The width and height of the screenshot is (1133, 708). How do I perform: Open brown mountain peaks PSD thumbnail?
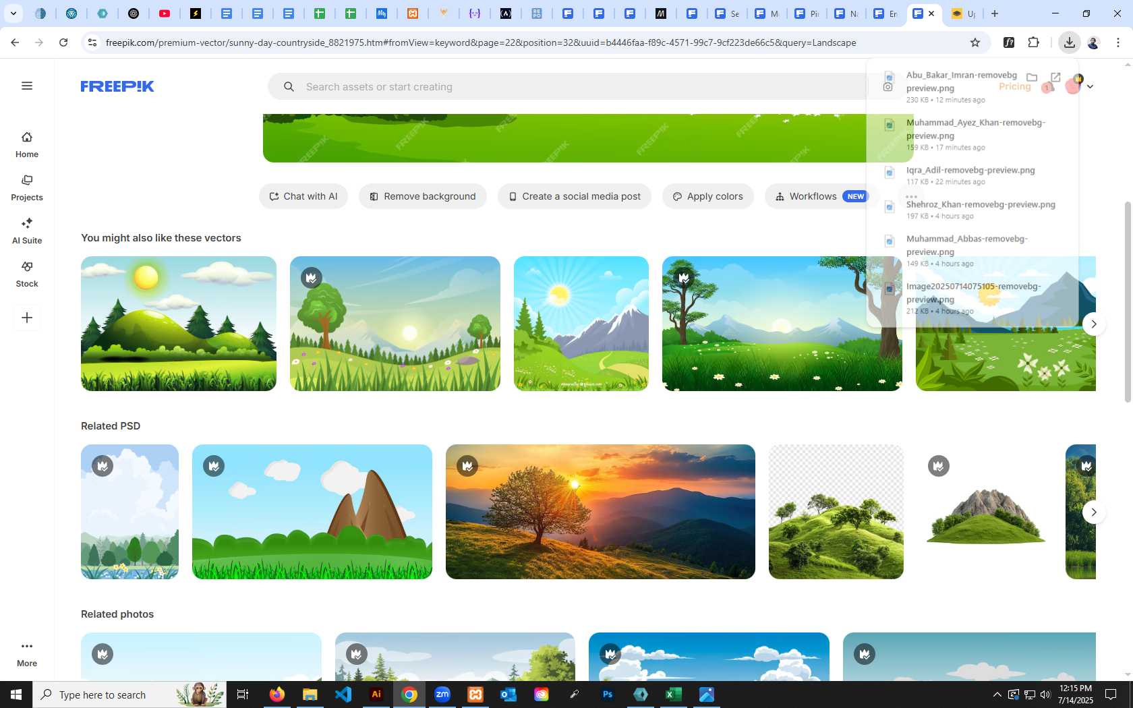pos(312,512)
